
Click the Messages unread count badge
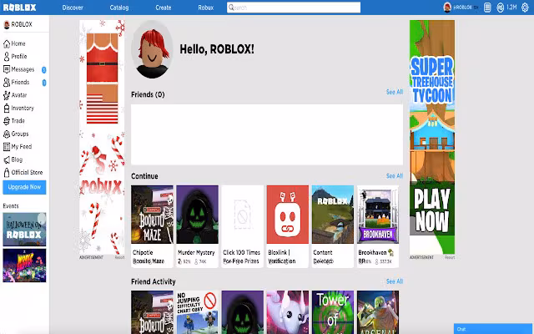[43, 70]
